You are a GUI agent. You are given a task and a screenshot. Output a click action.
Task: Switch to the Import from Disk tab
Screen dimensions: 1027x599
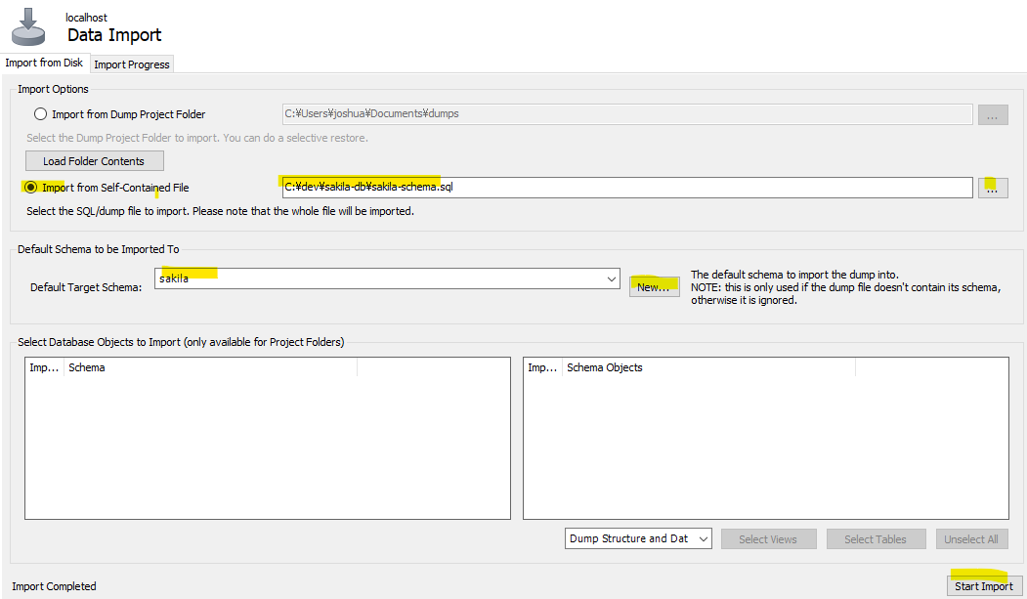45,62
